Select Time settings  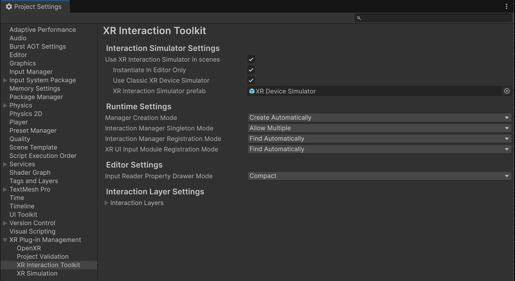click(x=17, y=198)
